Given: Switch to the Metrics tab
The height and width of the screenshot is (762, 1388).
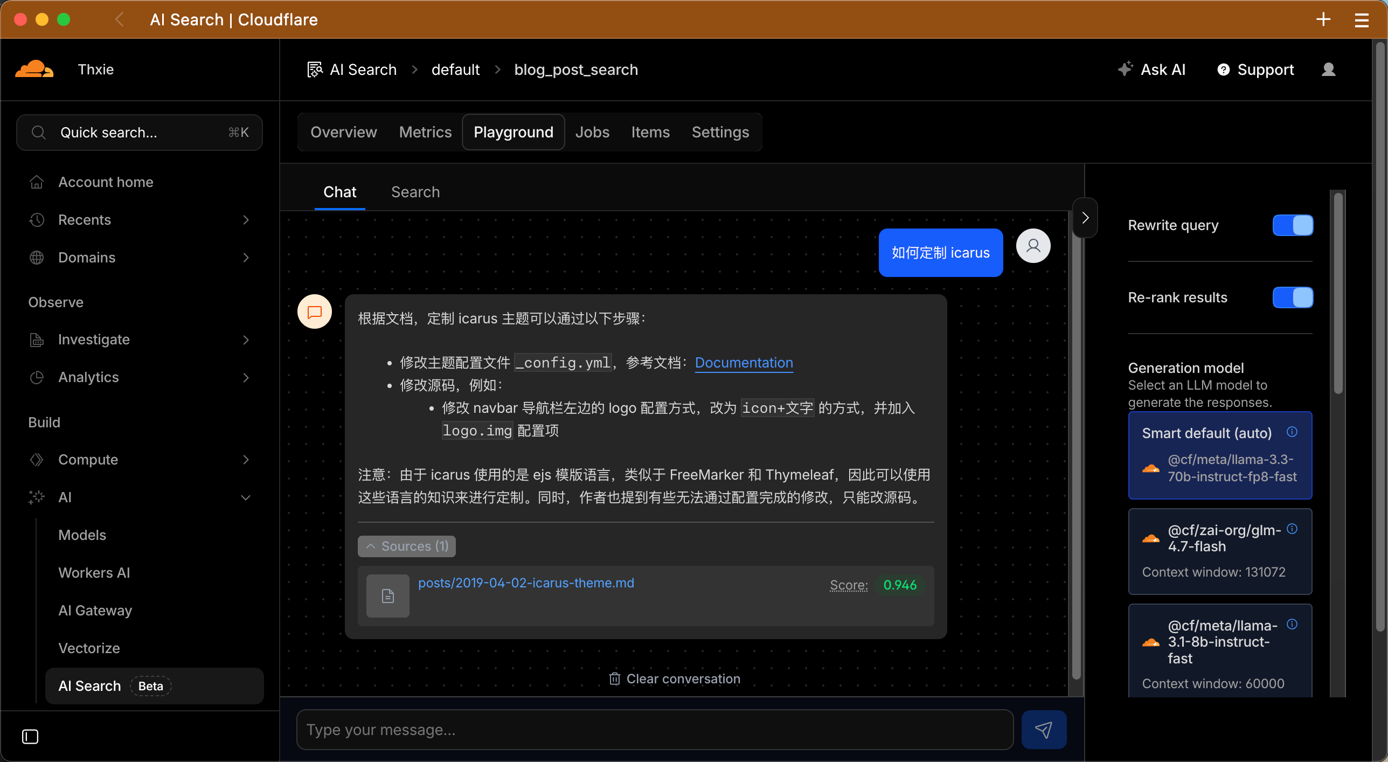Looking at the screenshot, I should [425, 132].
